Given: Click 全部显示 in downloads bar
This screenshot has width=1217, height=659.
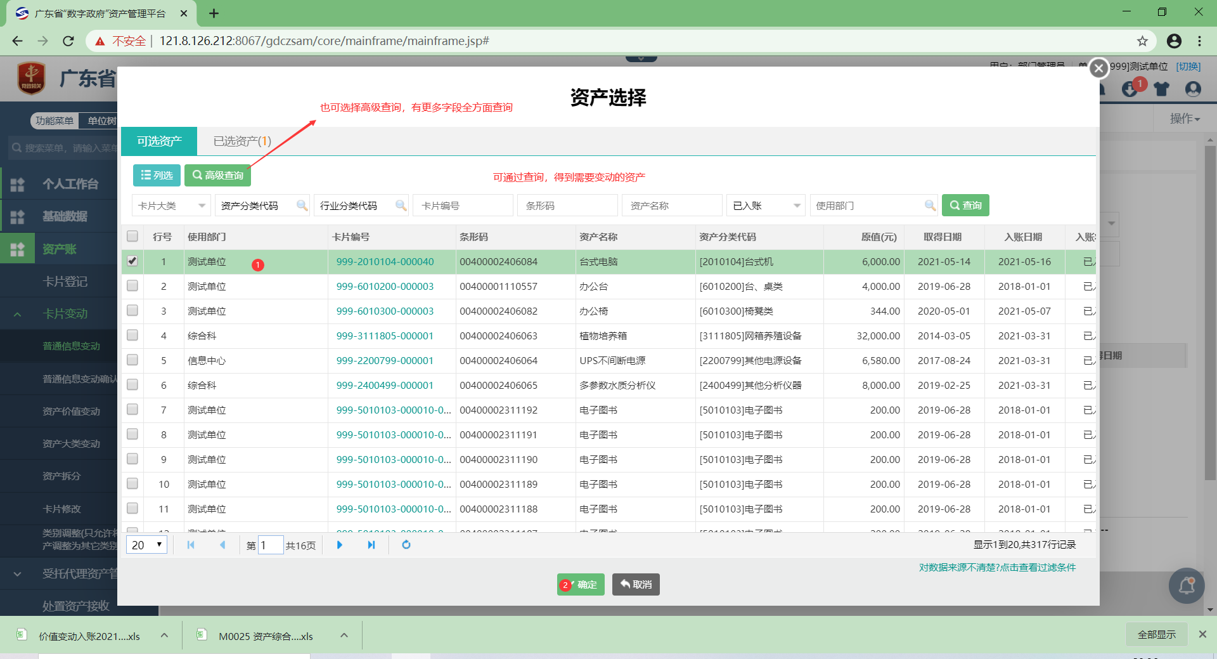Looking at the screenshot, I should (x=1156, y=634).
